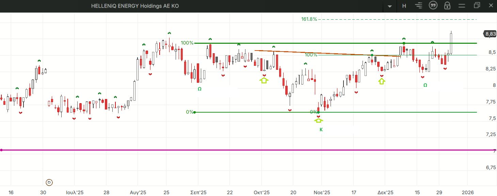This screenshot has width=497, height=196.
Task: Select the magenta horizontal line at 7
Action: tap(238, 150)
